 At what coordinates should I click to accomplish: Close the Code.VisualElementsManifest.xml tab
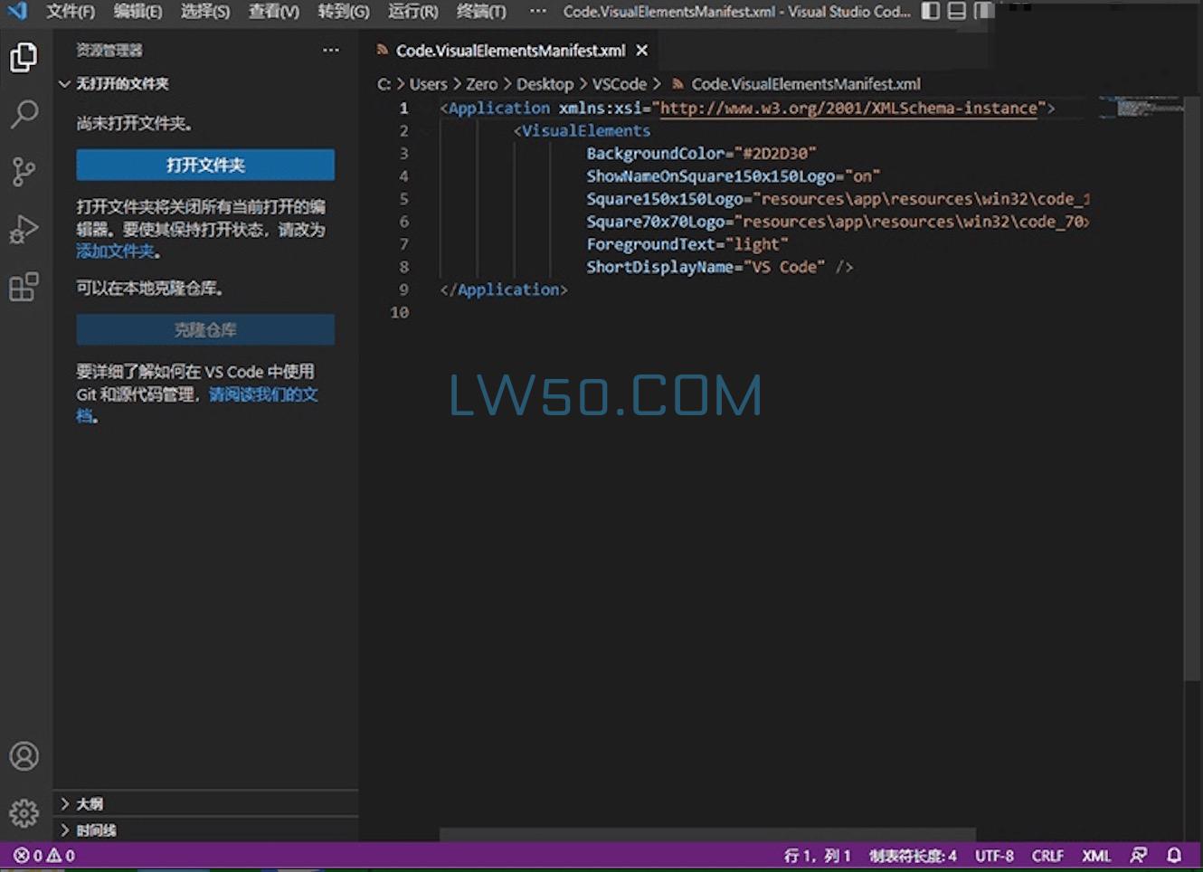click(641, 51)
